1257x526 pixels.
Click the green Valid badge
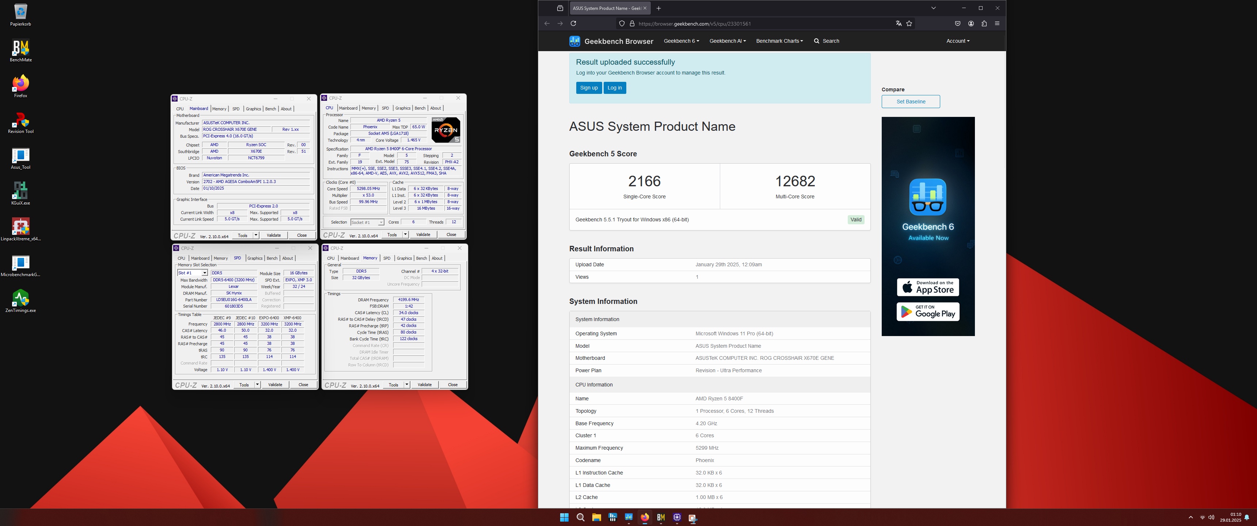coord(855,220)
